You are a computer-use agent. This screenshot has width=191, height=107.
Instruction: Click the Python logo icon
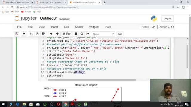click(x=154, y=18)
